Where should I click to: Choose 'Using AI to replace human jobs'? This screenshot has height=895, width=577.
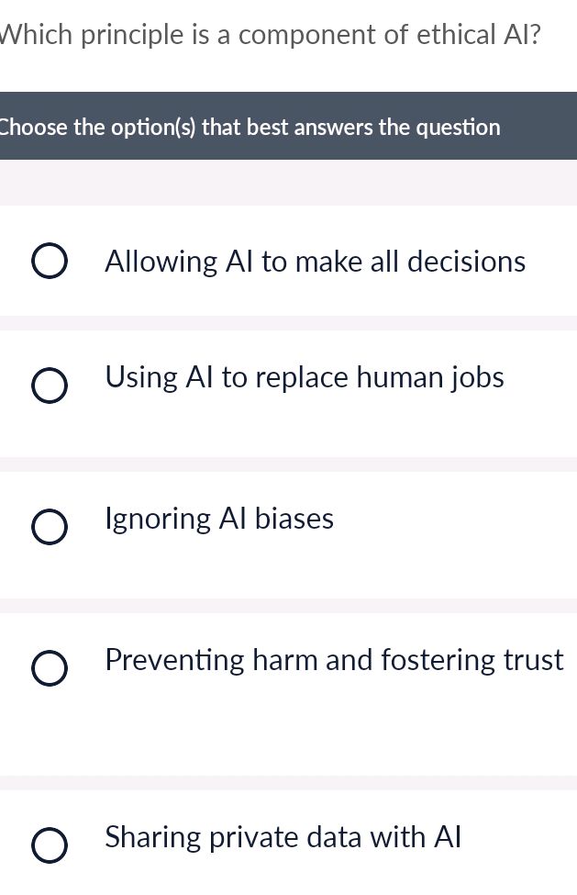click(50, 386)
